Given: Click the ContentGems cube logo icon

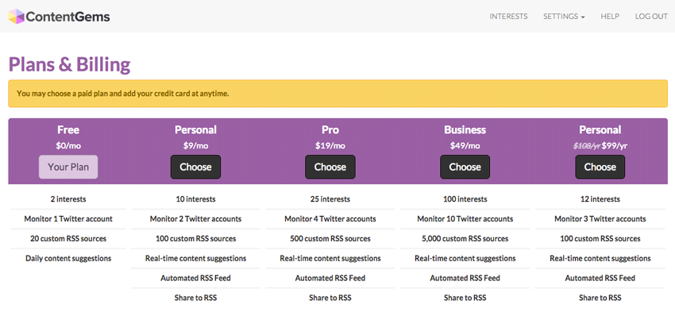Looking at the screenshot, I should [17, 17].
